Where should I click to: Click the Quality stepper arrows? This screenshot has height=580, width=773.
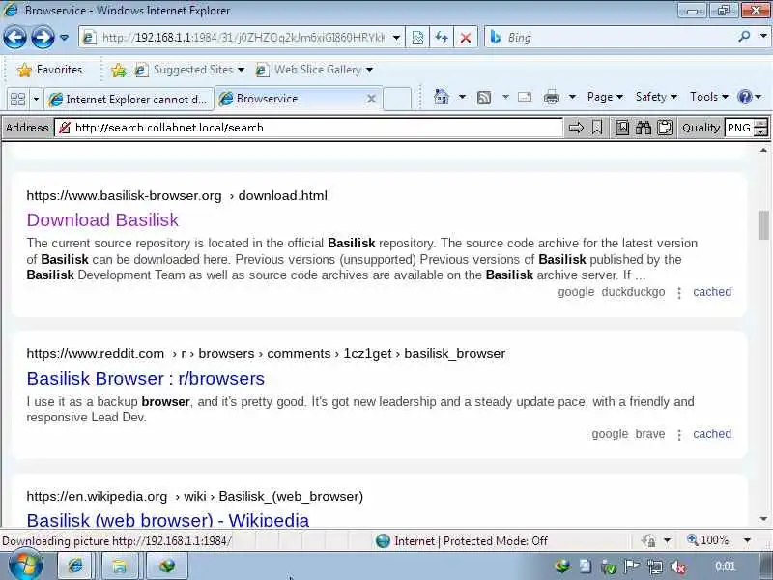(x=761, y=128)
